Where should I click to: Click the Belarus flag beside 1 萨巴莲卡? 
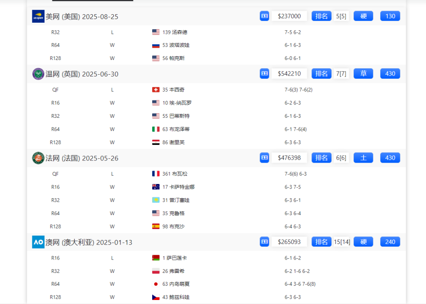tap(156, 258)
